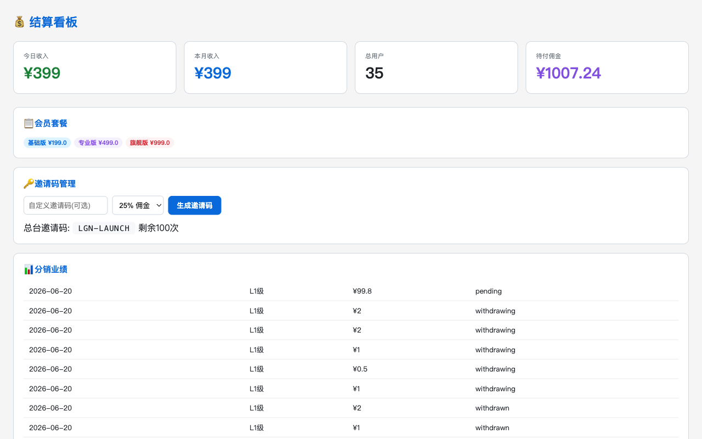Click the 总台邀请码 label
702x439 pixels.
coord(47,228)
